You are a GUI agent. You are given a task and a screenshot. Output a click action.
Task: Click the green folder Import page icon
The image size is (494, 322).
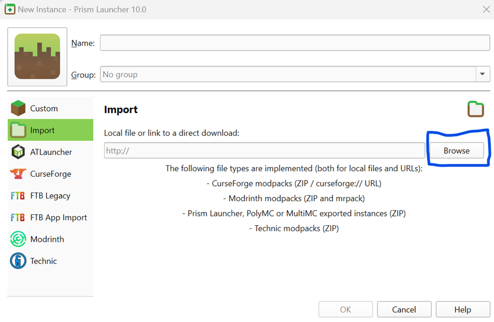[475, 109]
